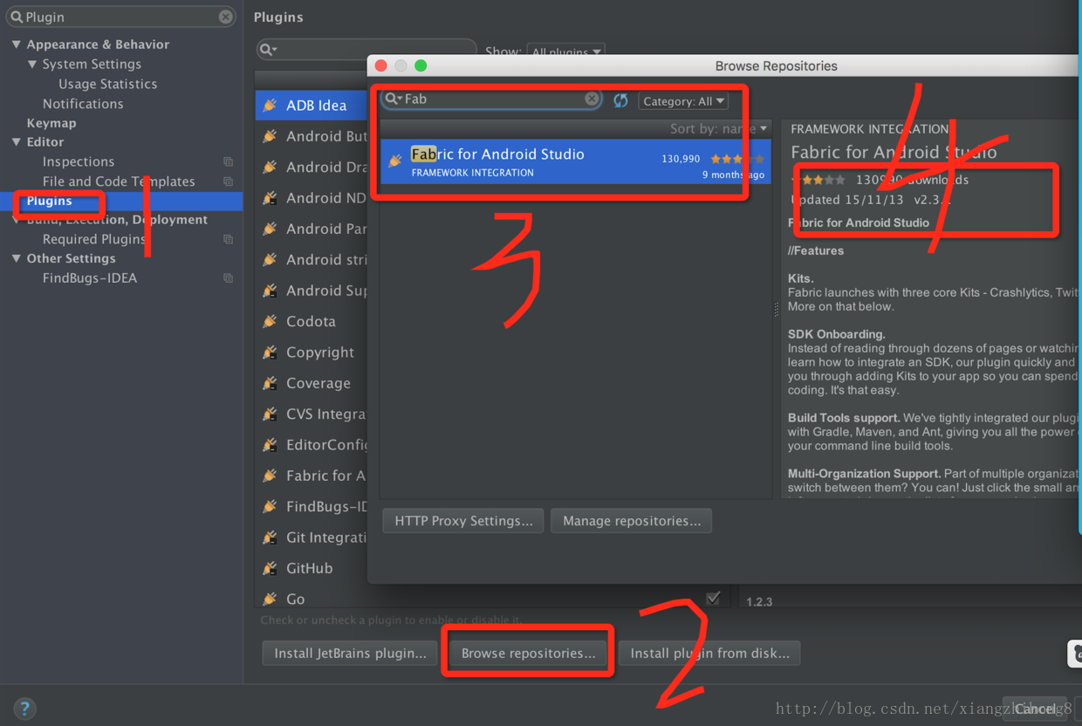This screenshot has height=726, width=1082.
Task: Click Install plugin from disk button
Action: pos(709,653)
